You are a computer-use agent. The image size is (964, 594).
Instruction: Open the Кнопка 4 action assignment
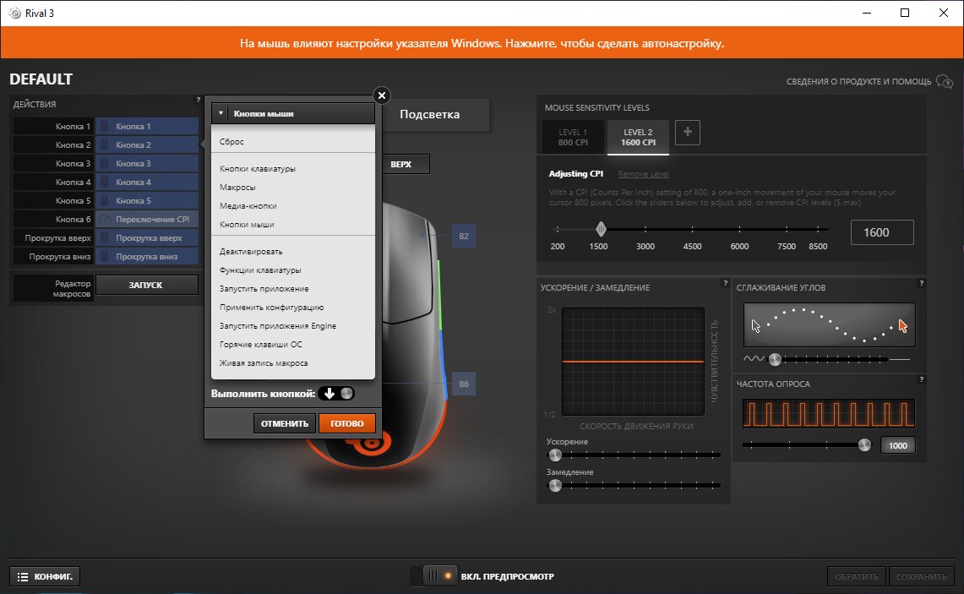(x=147, y=182)
